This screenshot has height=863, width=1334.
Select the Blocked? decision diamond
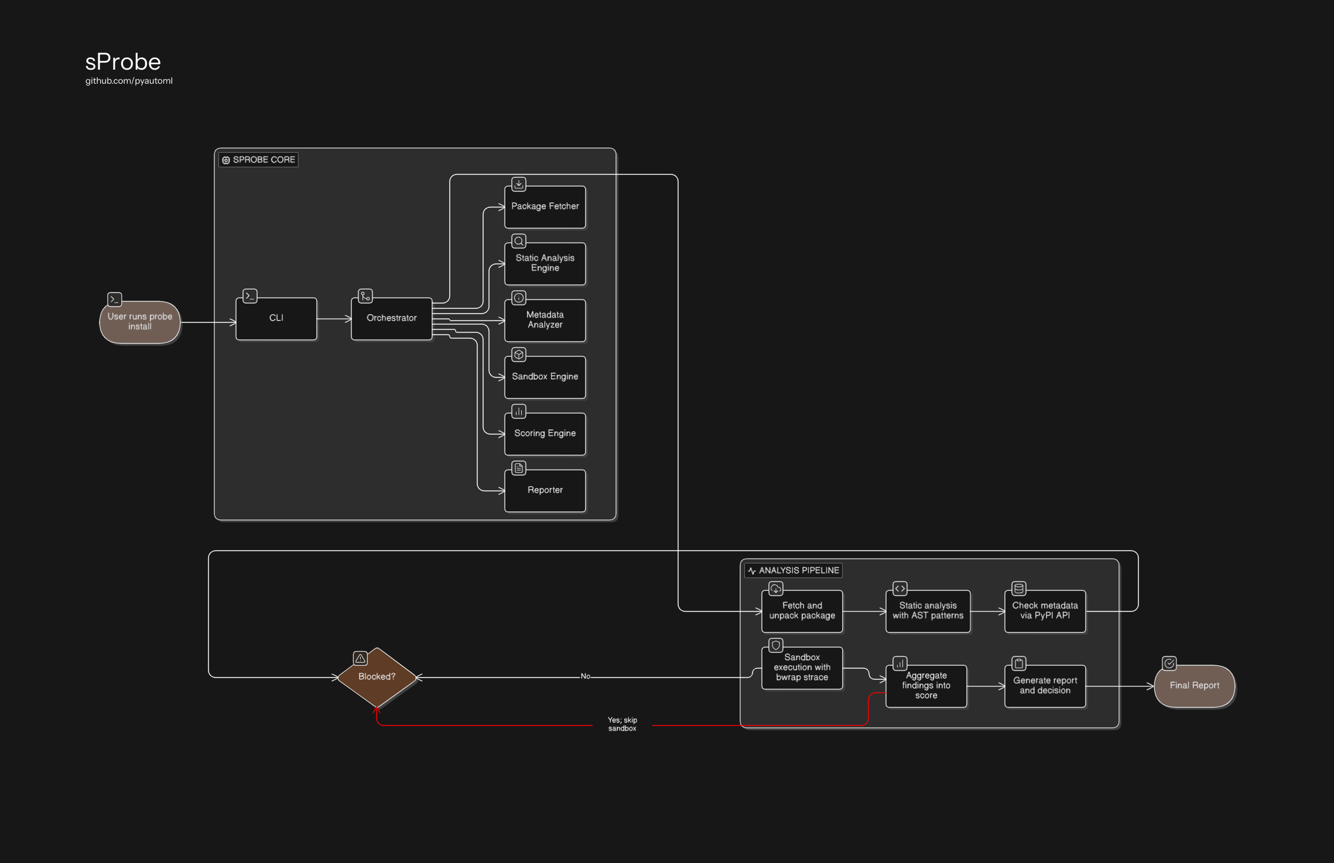377,677
